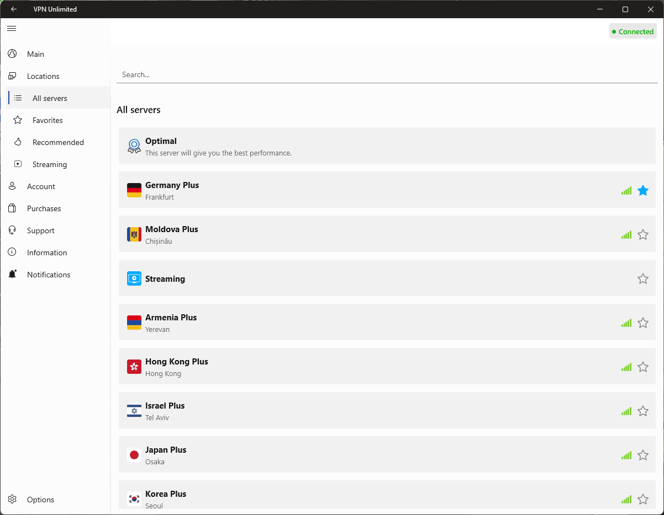
Task: Click the Notifications bell icon
Action: [x=12, y=275]
